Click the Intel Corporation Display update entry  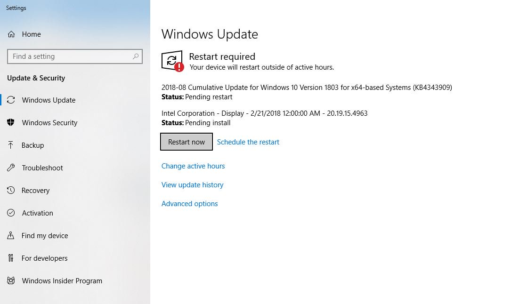point(265,113)
